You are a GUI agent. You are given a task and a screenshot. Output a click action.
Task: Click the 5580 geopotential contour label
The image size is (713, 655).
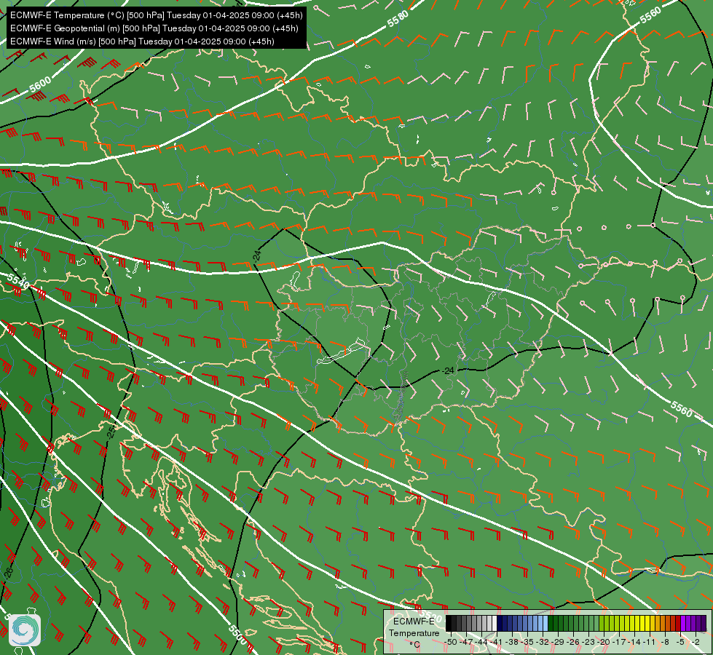tap(398, 19)
